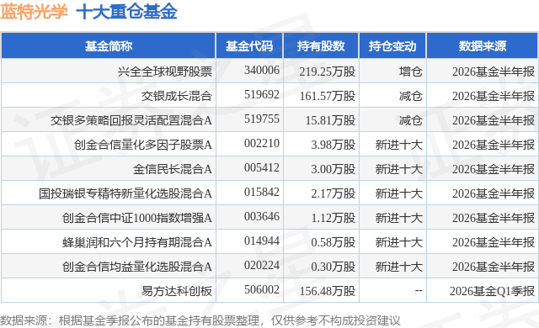This screenshot has width=539, height=328.
Task: Select 创金合信均益量化选股混合A
Action: pos(136,267)
